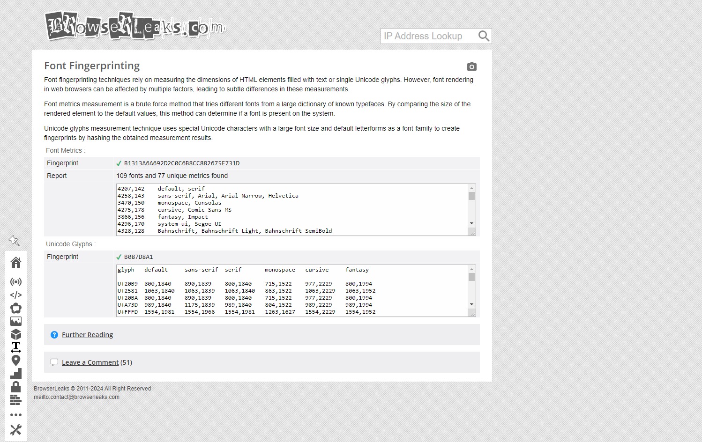The image size is (702, 442).
Task: Click scroll-up arrow in Unicode glyphs table
Action: 471,269
